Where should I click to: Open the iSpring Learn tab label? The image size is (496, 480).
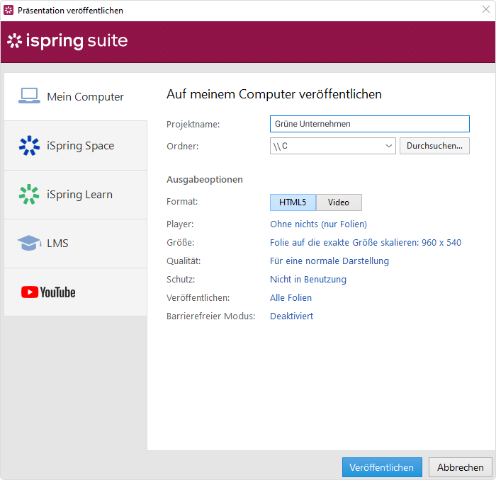pos(79,195)
